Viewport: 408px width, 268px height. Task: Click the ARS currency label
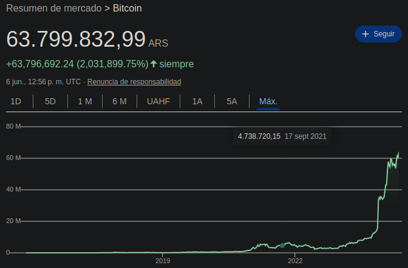click(x=158, y=43)
